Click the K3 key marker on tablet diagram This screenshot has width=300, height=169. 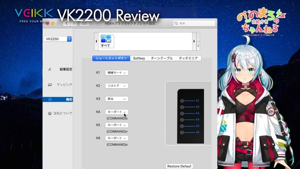pos(182,114)
